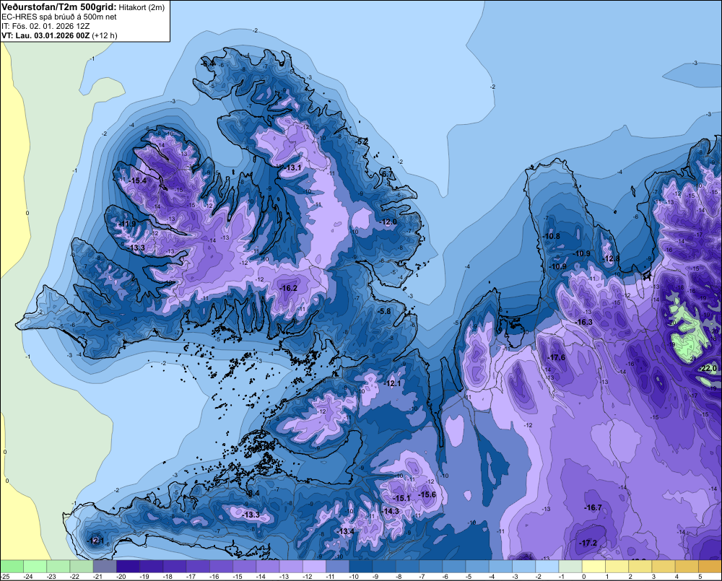
Task: Click the legend swatch above the -20 label
Action: pos(129,566)
